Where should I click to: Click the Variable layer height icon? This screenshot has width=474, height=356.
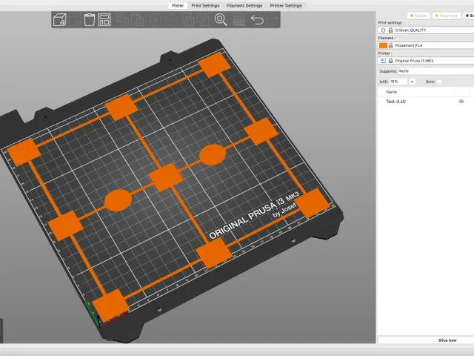pyautogui.click(x=238, y=20)
